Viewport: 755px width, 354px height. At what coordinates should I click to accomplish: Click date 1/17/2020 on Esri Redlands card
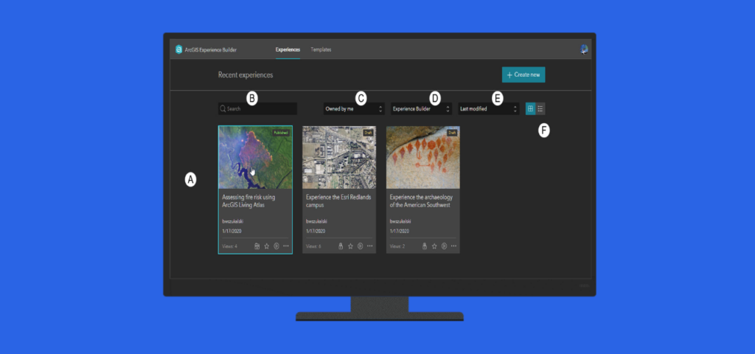point(316,231)
